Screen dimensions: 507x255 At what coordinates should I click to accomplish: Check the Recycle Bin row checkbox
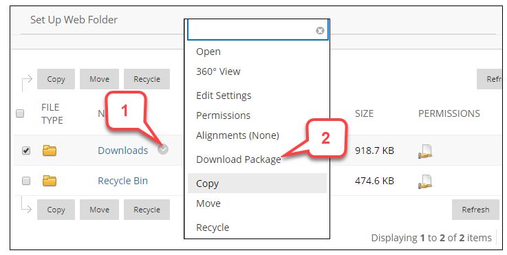(x=26, y=181)
